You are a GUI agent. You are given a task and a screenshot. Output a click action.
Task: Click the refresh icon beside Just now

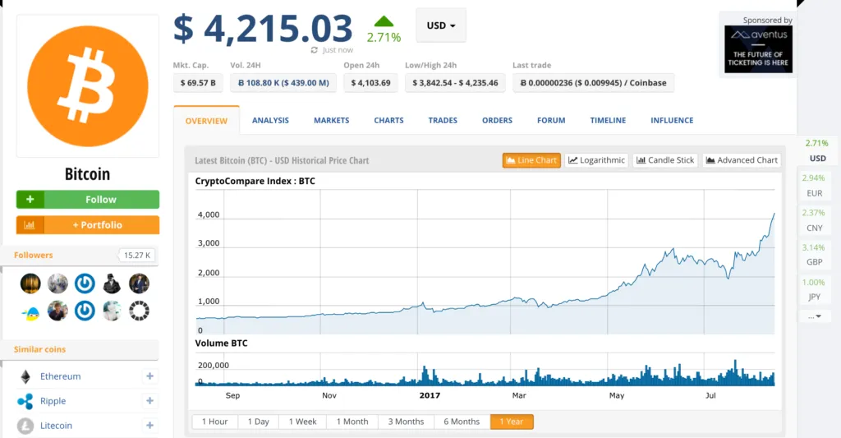click(x=315, y=50)
